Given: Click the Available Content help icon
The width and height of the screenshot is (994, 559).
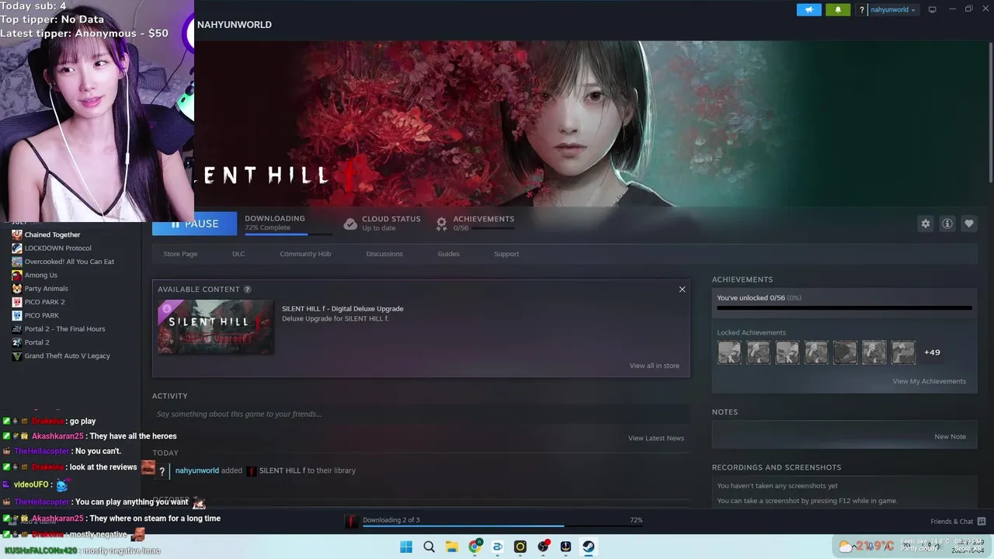Looking at the screenshot, I should tap(248, 290).
